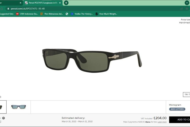Image resolution: width=190 pixels, height=127 pixels.
Task: Open the Klarna Learn more link
Action: (162, 122)
